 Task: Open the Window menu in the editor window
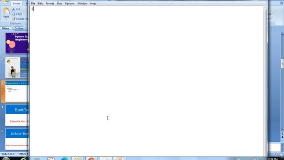point(82,4)
